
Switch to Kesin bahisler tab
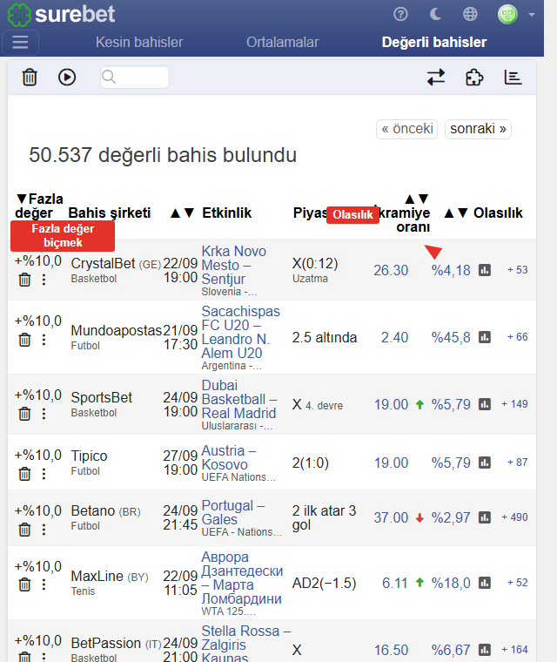tap(139, 42)
